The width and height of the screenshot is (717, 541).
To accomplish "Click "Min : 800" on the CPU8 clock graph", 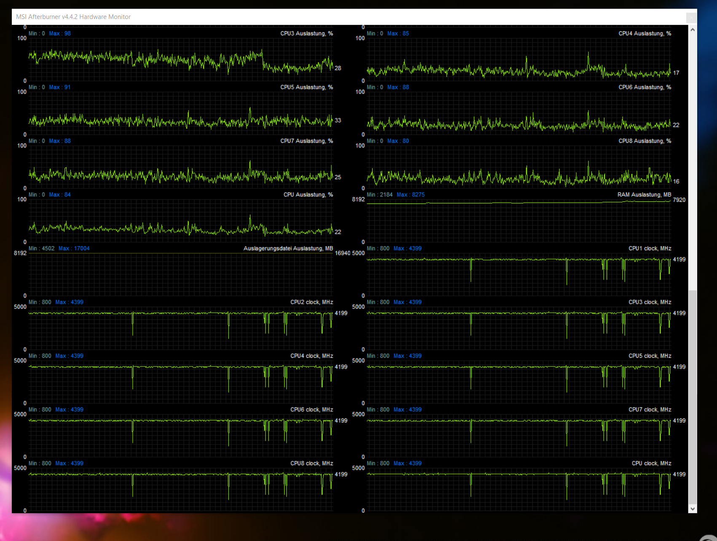I will click(40, 463).
